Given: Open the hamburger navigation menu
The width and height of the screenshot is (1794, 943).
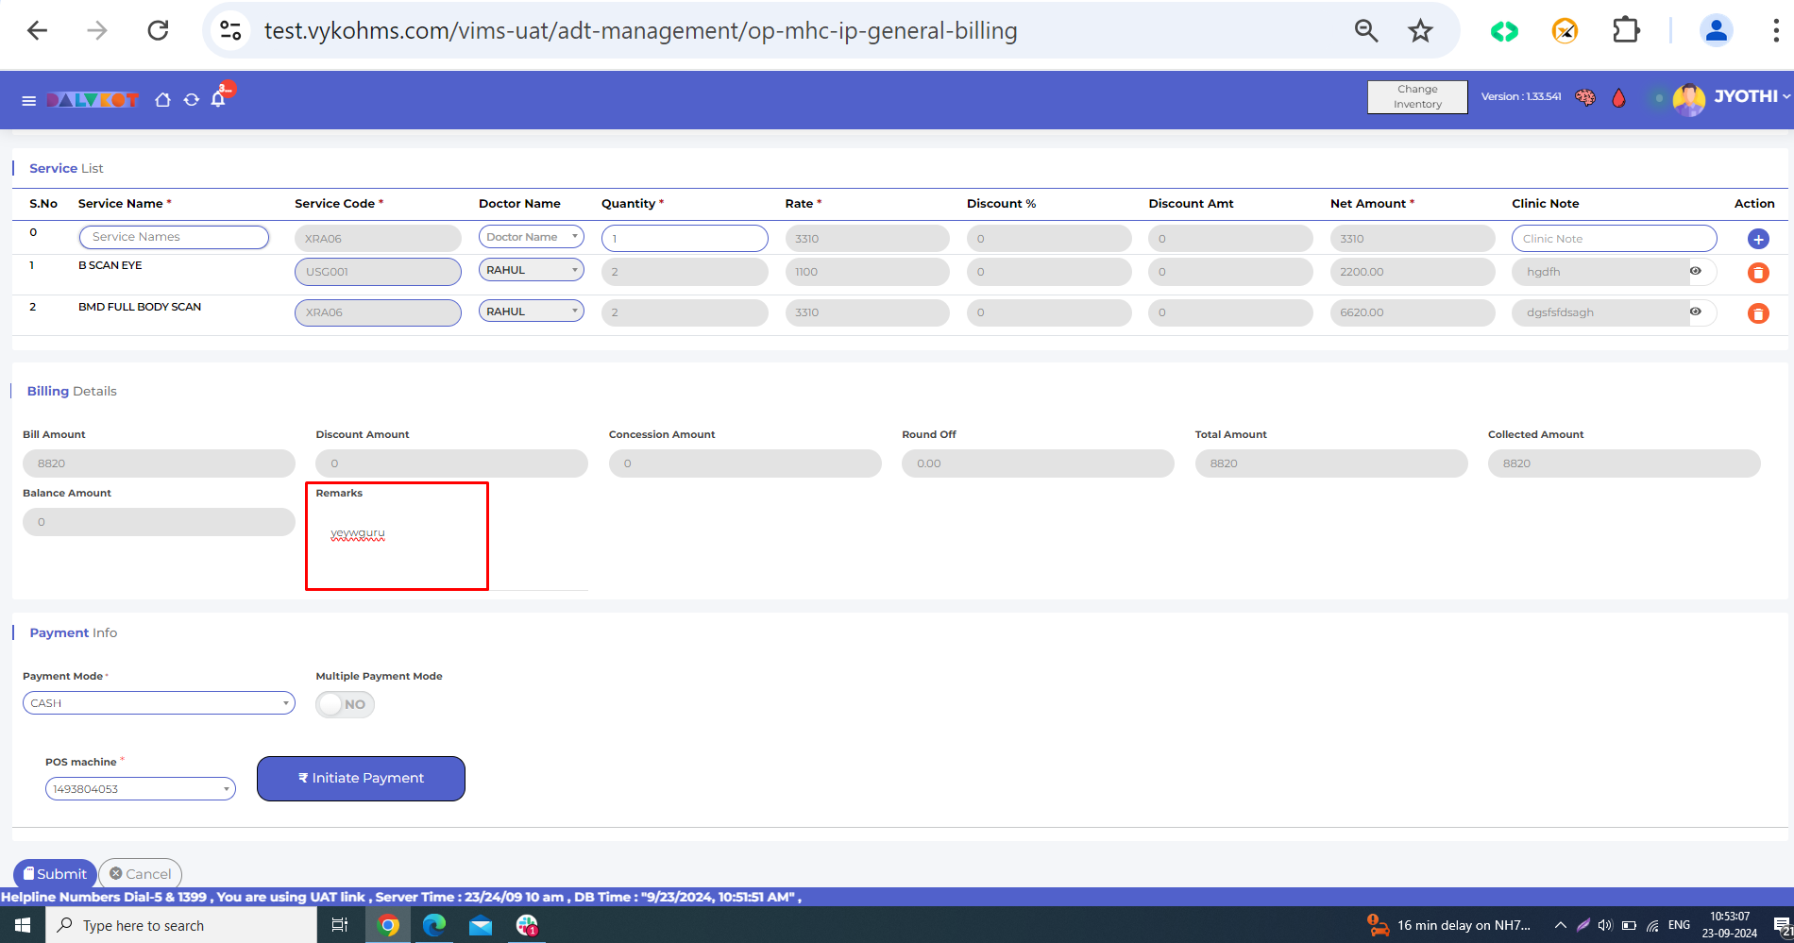Looking at the screenshot, I should point(28,100).
